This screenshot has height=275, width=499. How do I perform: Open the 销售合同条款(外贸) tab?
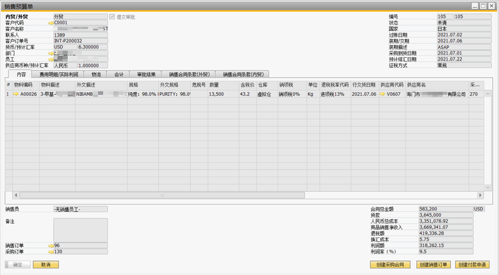189,74
